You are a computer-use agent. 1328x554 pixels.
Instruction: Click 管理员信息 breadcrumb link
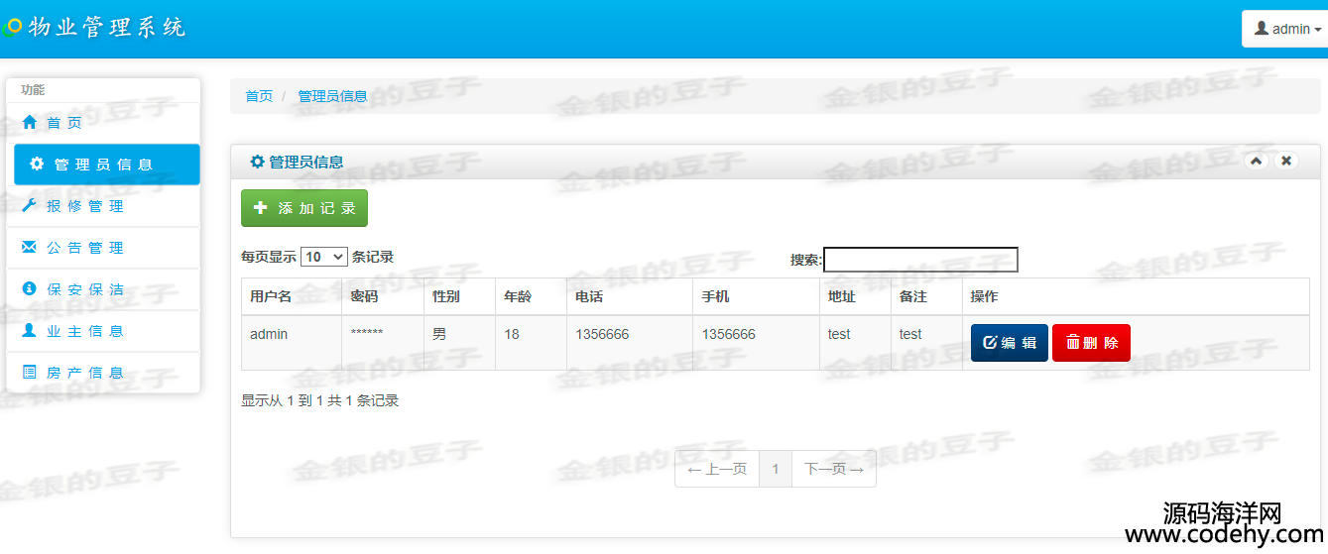coord(332,96)
